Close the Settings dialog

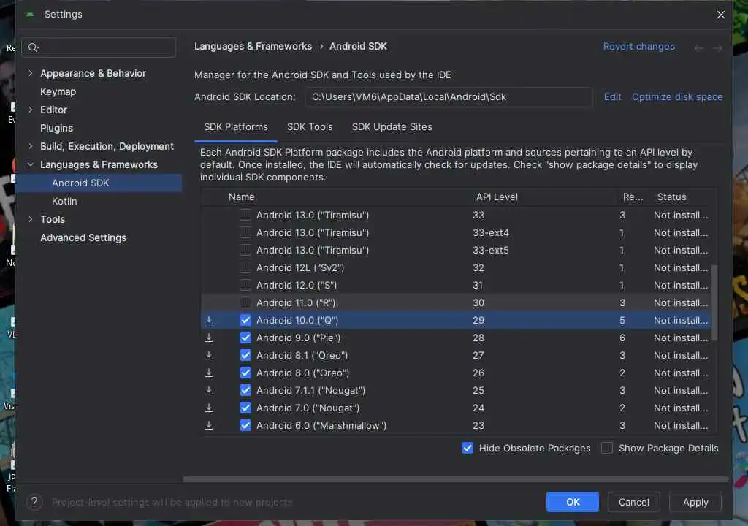click(720, 15)
